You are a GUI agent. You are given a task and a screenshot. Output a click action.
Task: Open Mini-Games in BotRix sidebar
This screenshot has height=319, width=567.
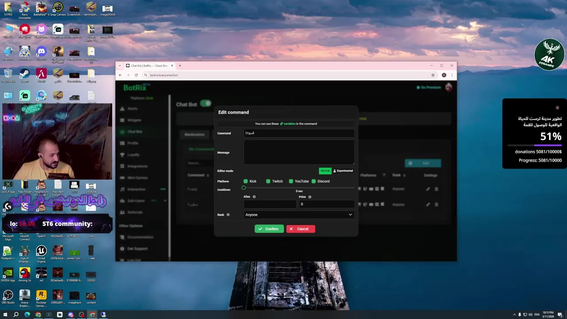coord(137,178)
